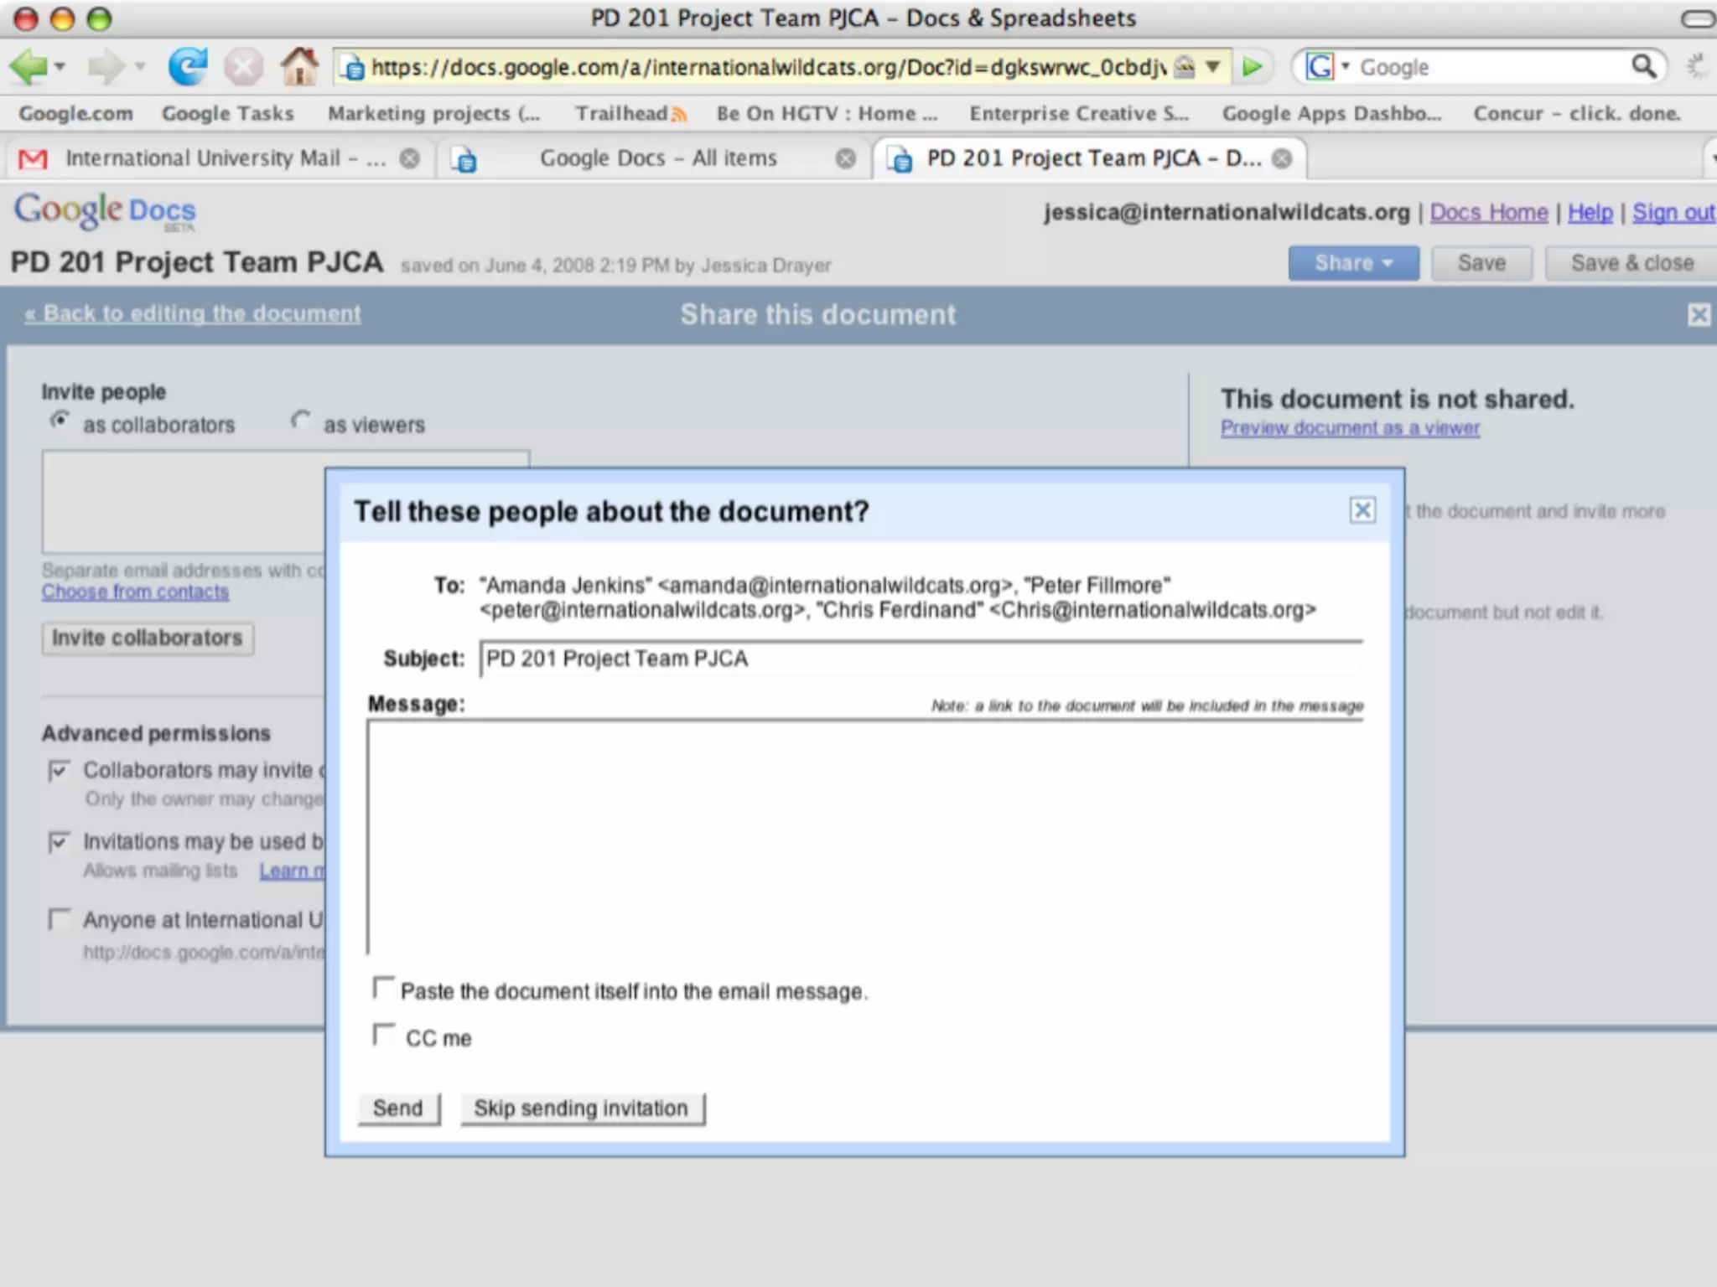
Task: Check Paste the document into email
Action: pyautogui.click(x=383, y=989)
